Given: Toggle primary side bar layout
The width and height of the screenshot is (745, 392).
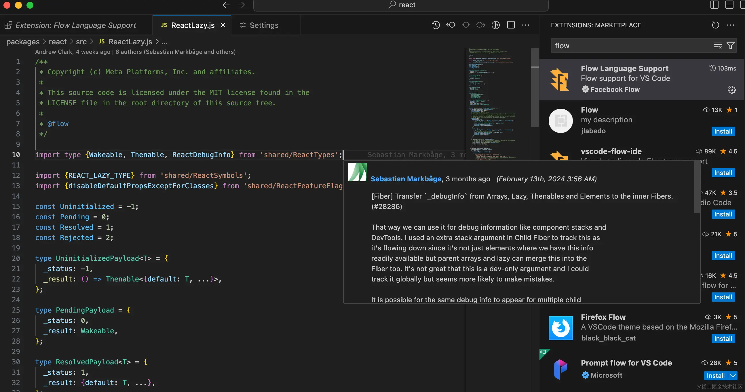Looking at the screenshot, I should (714, 5).
